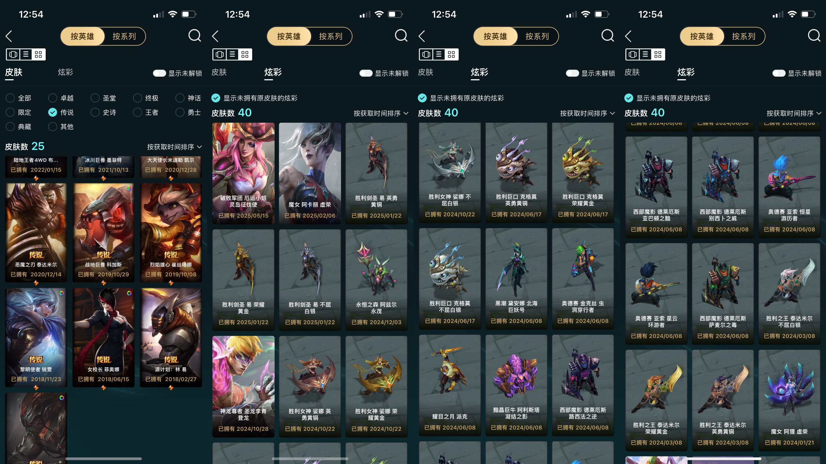The width and height of the screenshot is (826, 464).
Task: Open grid view on screen with 耀目之月 派克
Action: (451, 55)
